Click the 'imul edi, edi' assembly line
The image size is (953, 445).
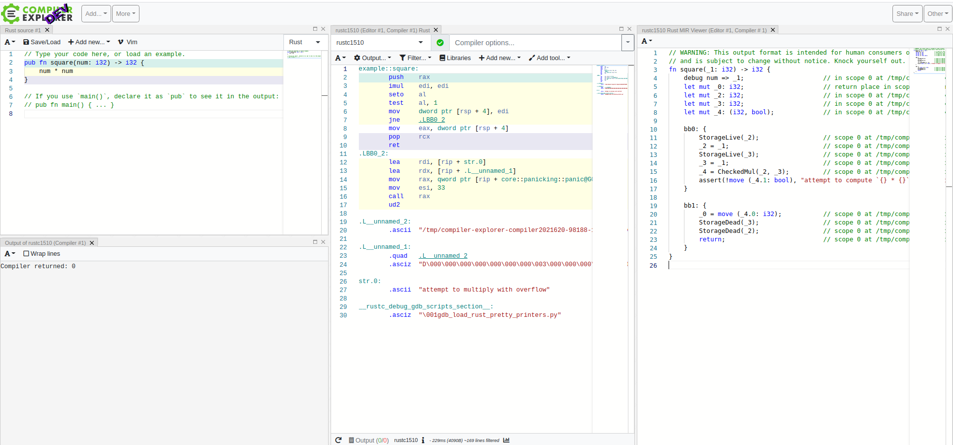pos(475,86)
